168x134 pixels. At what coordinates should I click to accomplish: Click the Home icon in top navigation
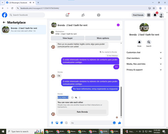coord(67,15)
